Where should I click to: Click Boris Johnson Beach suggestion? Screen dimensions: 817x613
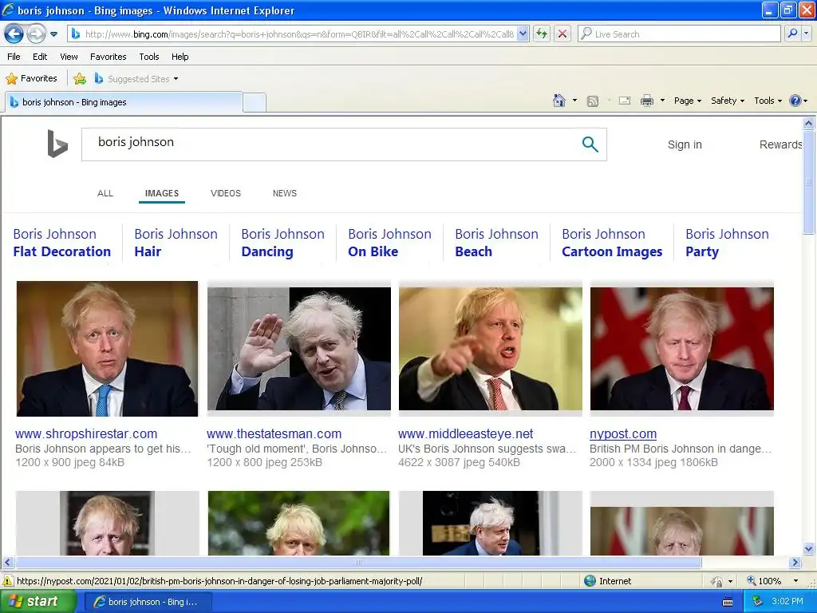pos(496,243)
